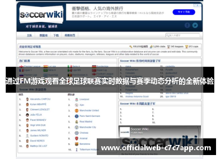
Task: Click the gold cup icon beside 213 cups
Action: [x=187, y=47]
